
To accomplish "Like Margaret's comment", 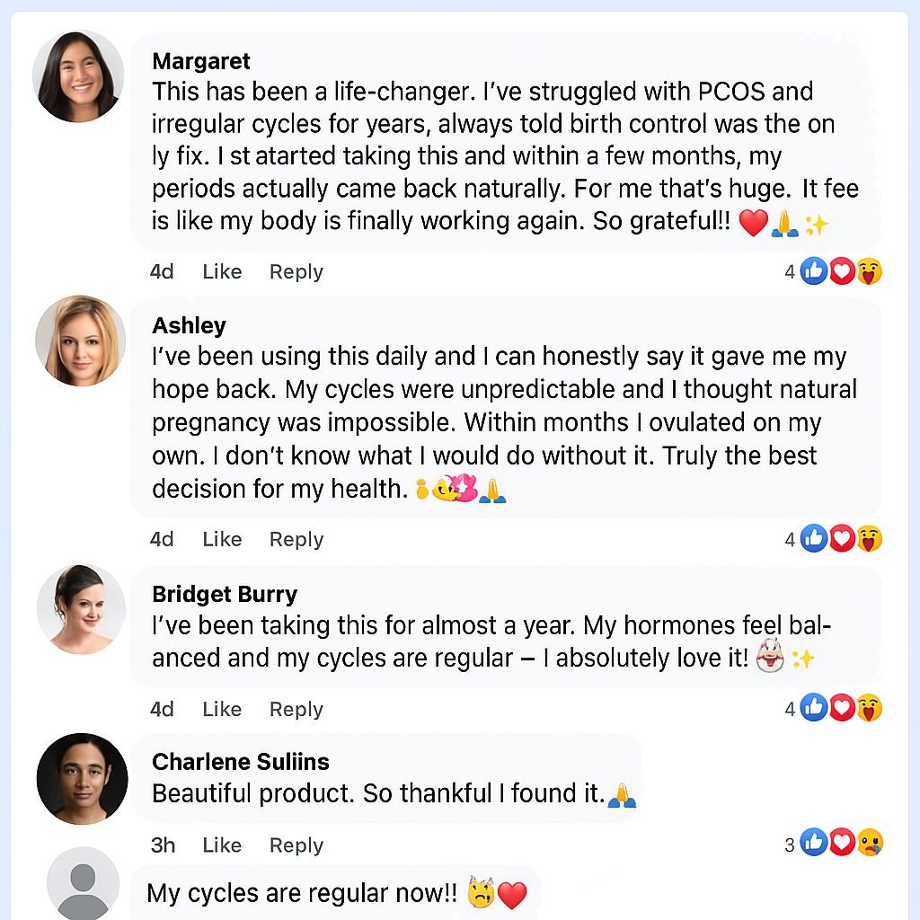I will (x=222, y=271).
